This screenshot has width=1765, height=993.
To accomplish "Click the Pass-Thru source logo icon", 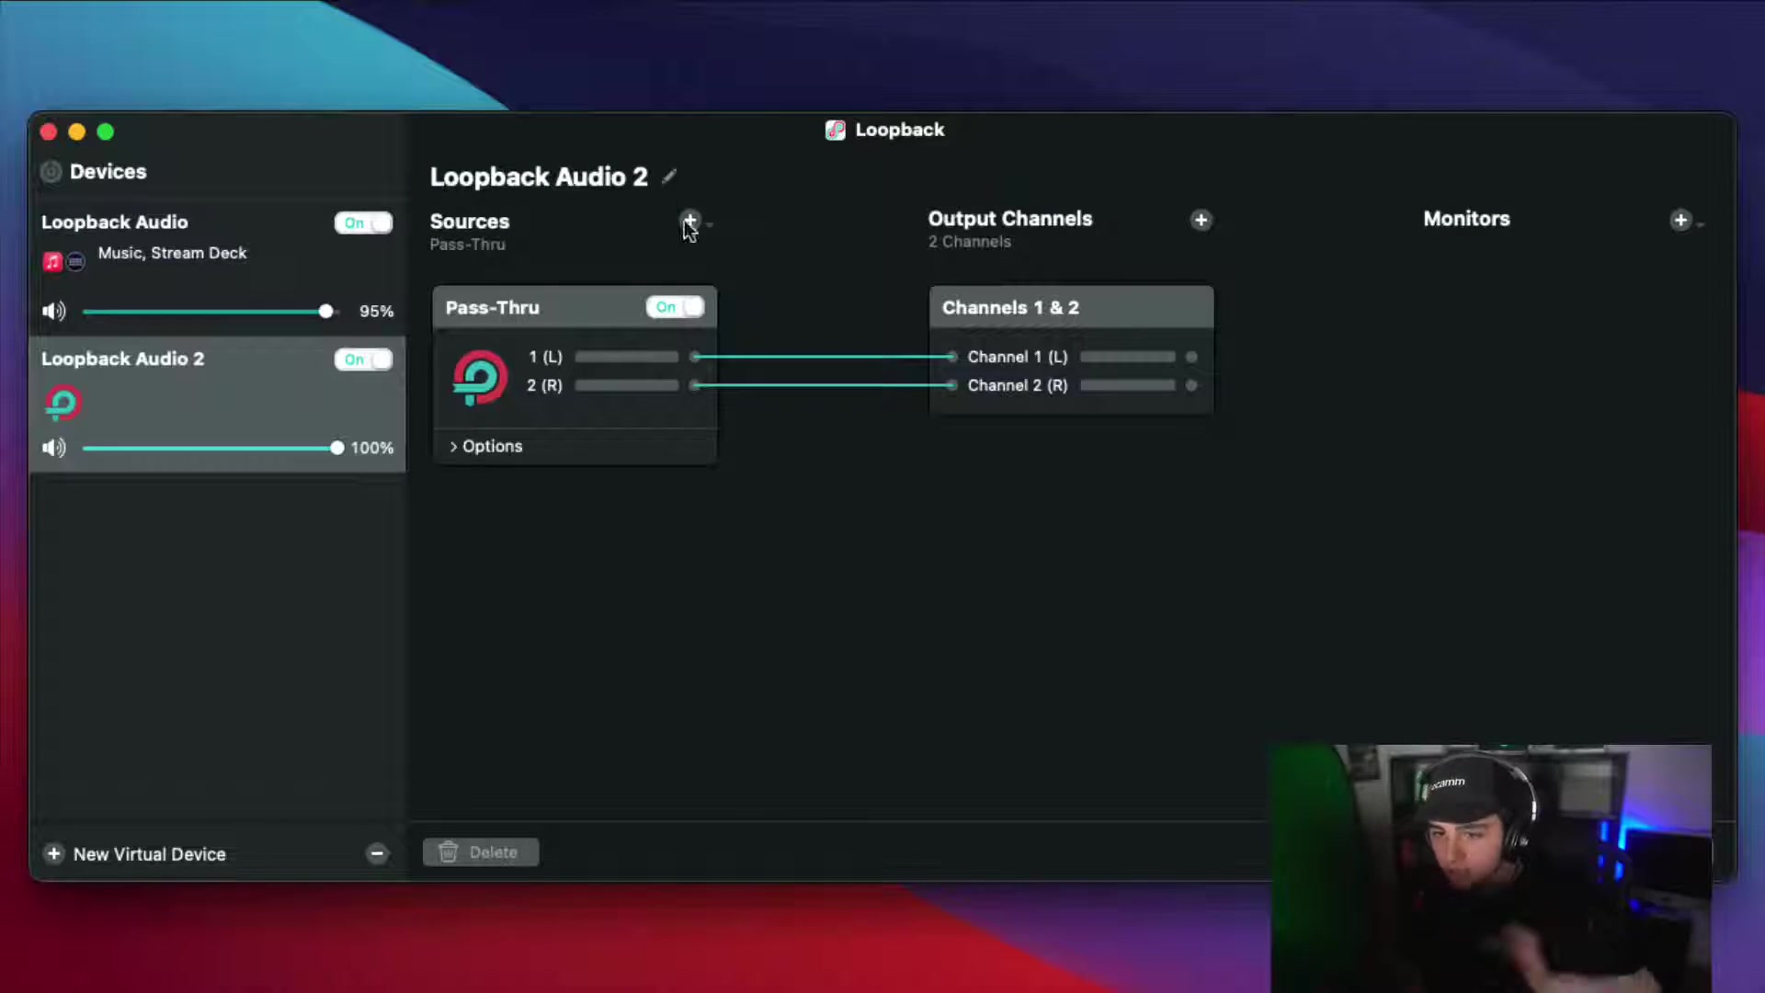I will pos(480,377).
